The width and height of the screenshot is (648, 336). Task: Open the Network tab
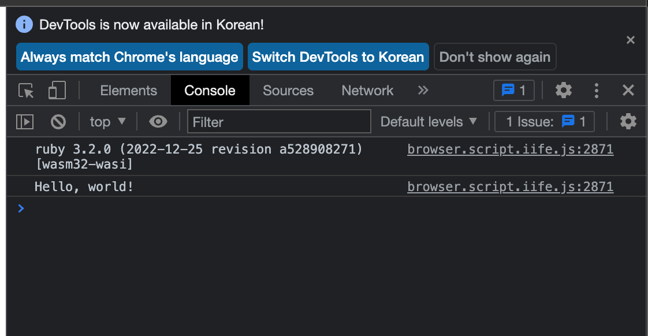[x=367, y=91]
